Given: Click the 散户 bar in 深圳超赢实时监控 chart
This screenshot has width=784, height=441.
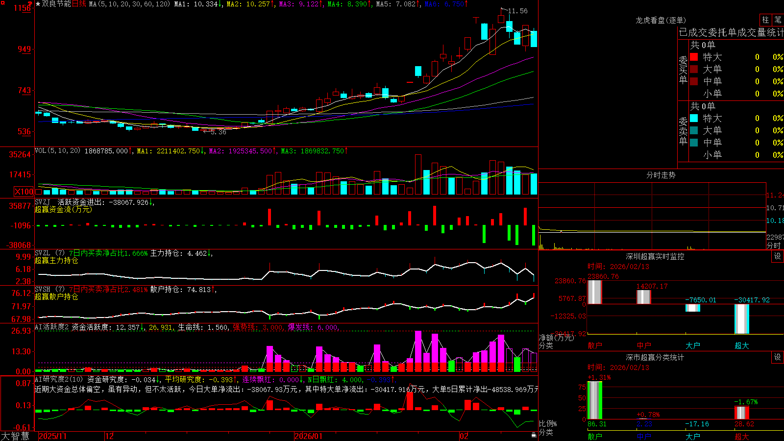Looking at the screenshot, I should (594, 292).
